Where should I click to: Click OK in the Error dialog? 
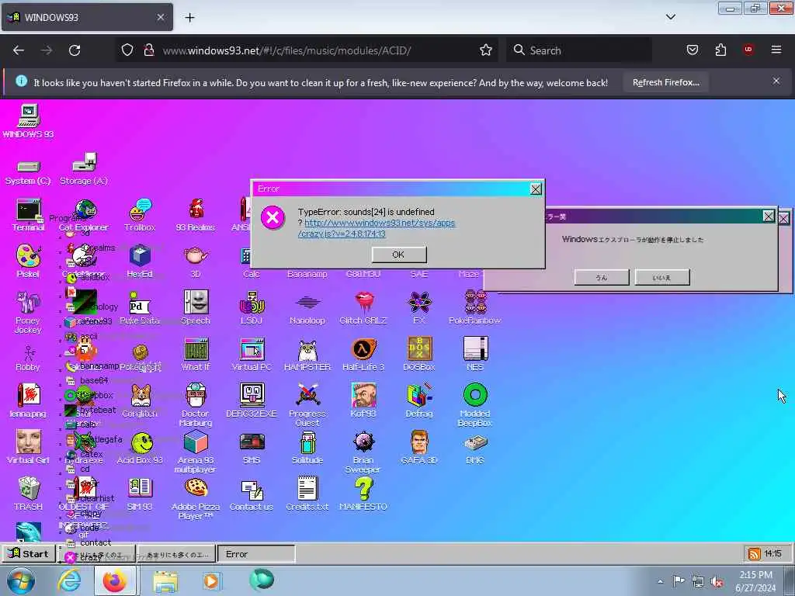pyautogui.click(x=398, y=255)
